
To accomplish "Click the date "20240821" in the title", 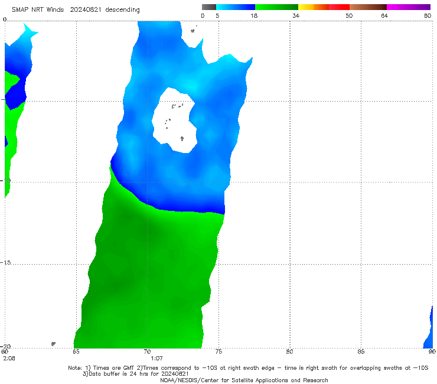I will (86, 9).
